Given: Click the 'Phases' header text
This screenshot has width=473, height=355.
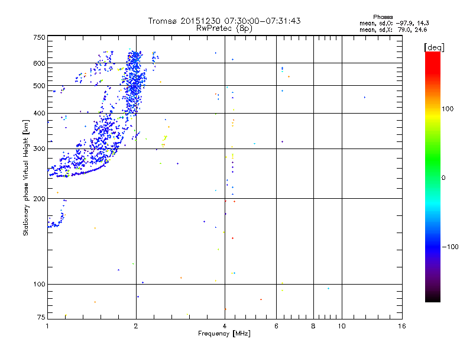Looking at the screenshot, I should pos(383,17).
